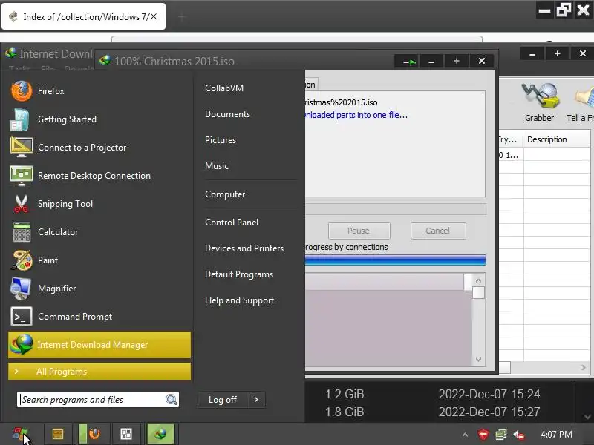
Task: Open Documents from Start menu
Action: pyautogui.click(x=228, y=114)
